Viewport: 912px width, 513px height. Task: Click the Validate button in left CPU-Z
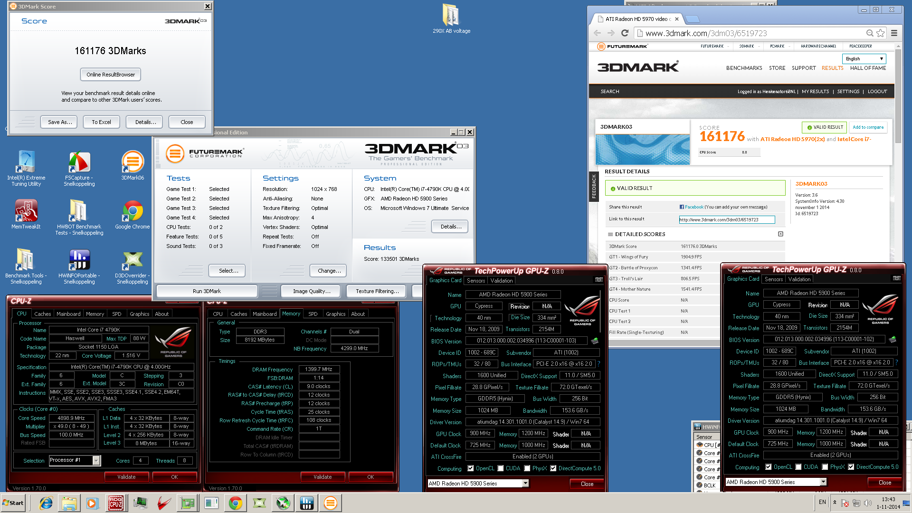pyautogui.click(x=126, y=477)
